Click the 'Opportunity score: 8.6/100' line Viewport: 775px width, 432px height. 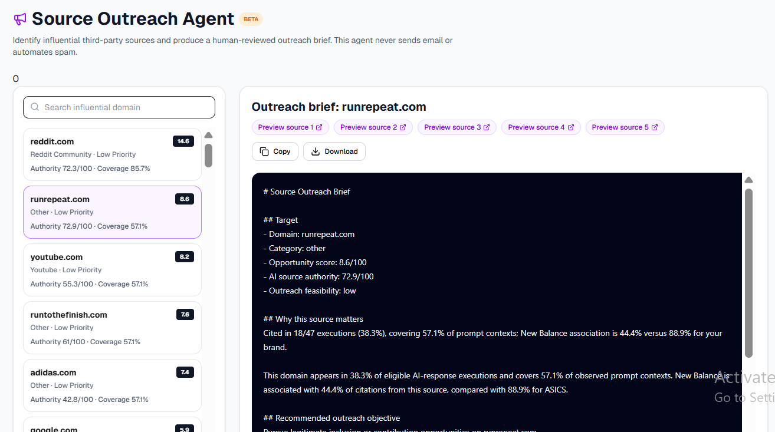pos(315,262)
